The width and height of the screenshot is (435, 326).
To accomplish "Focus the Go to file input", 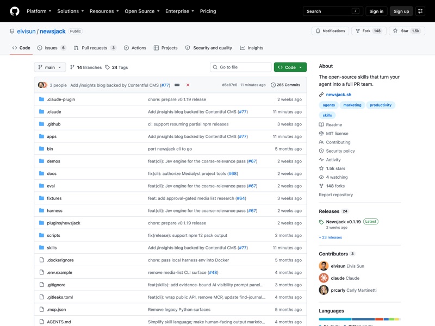I will pos(240,67).
